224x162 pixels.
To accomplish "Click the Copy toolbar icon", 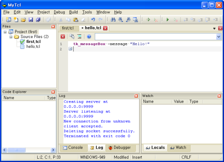I will [68, 20].
